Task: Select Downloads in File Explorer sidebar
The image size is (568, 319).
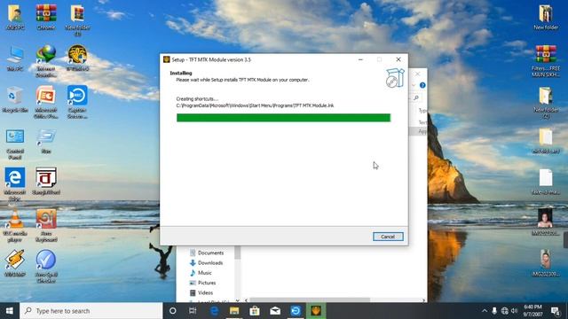Action: [x=206, y=263]
